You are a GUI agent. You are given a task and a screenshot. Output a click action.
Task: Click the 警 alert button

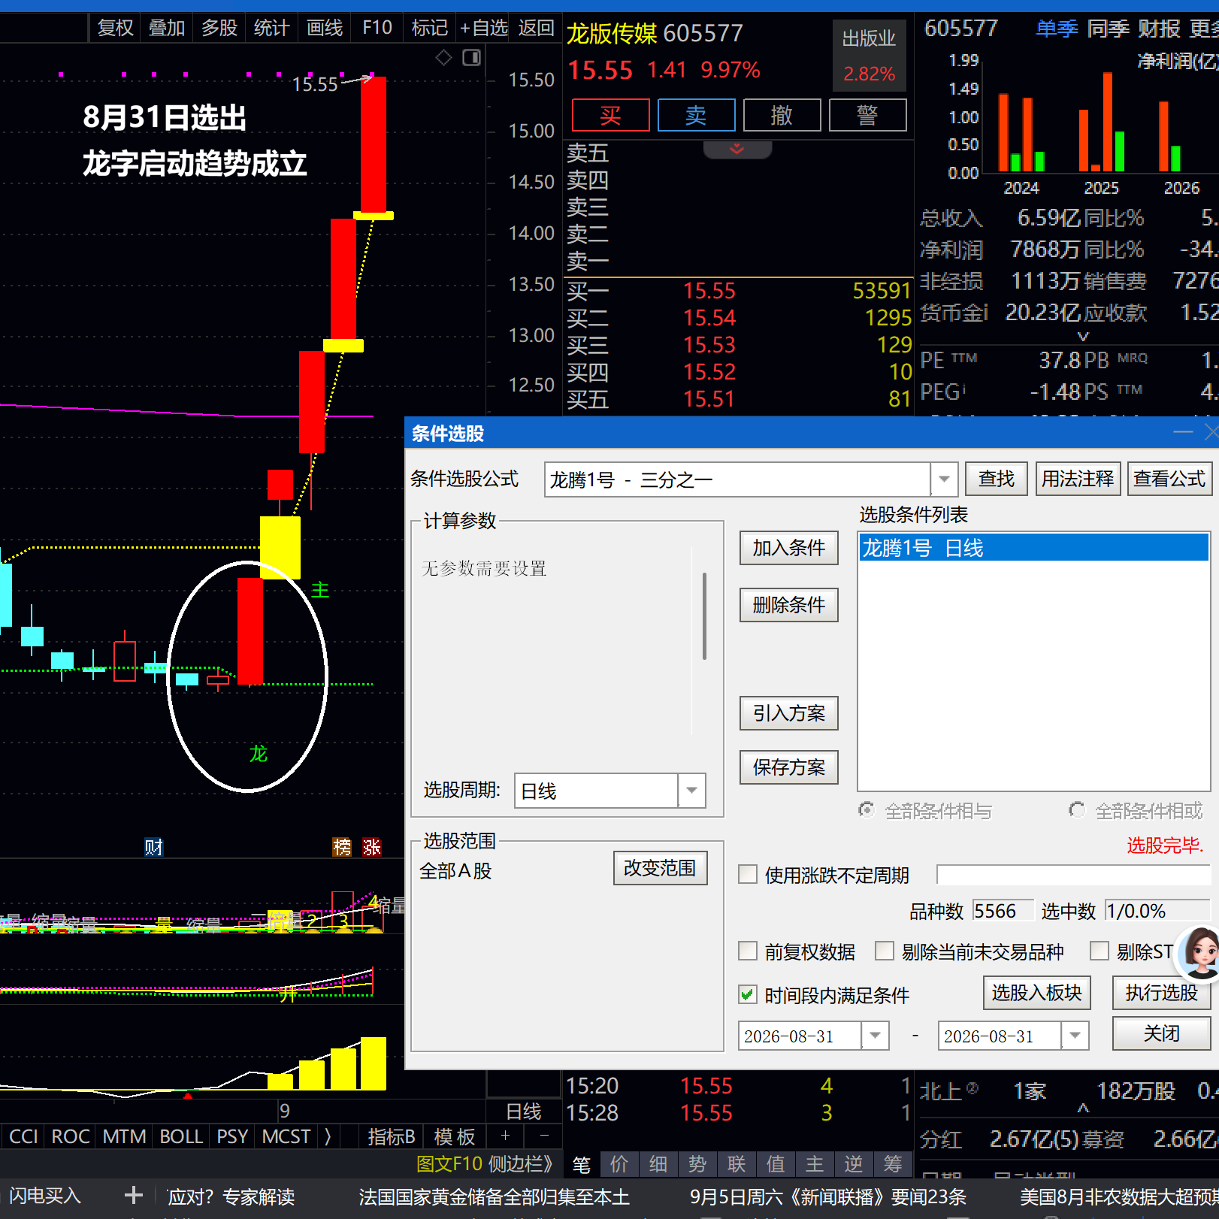(867, 115)
